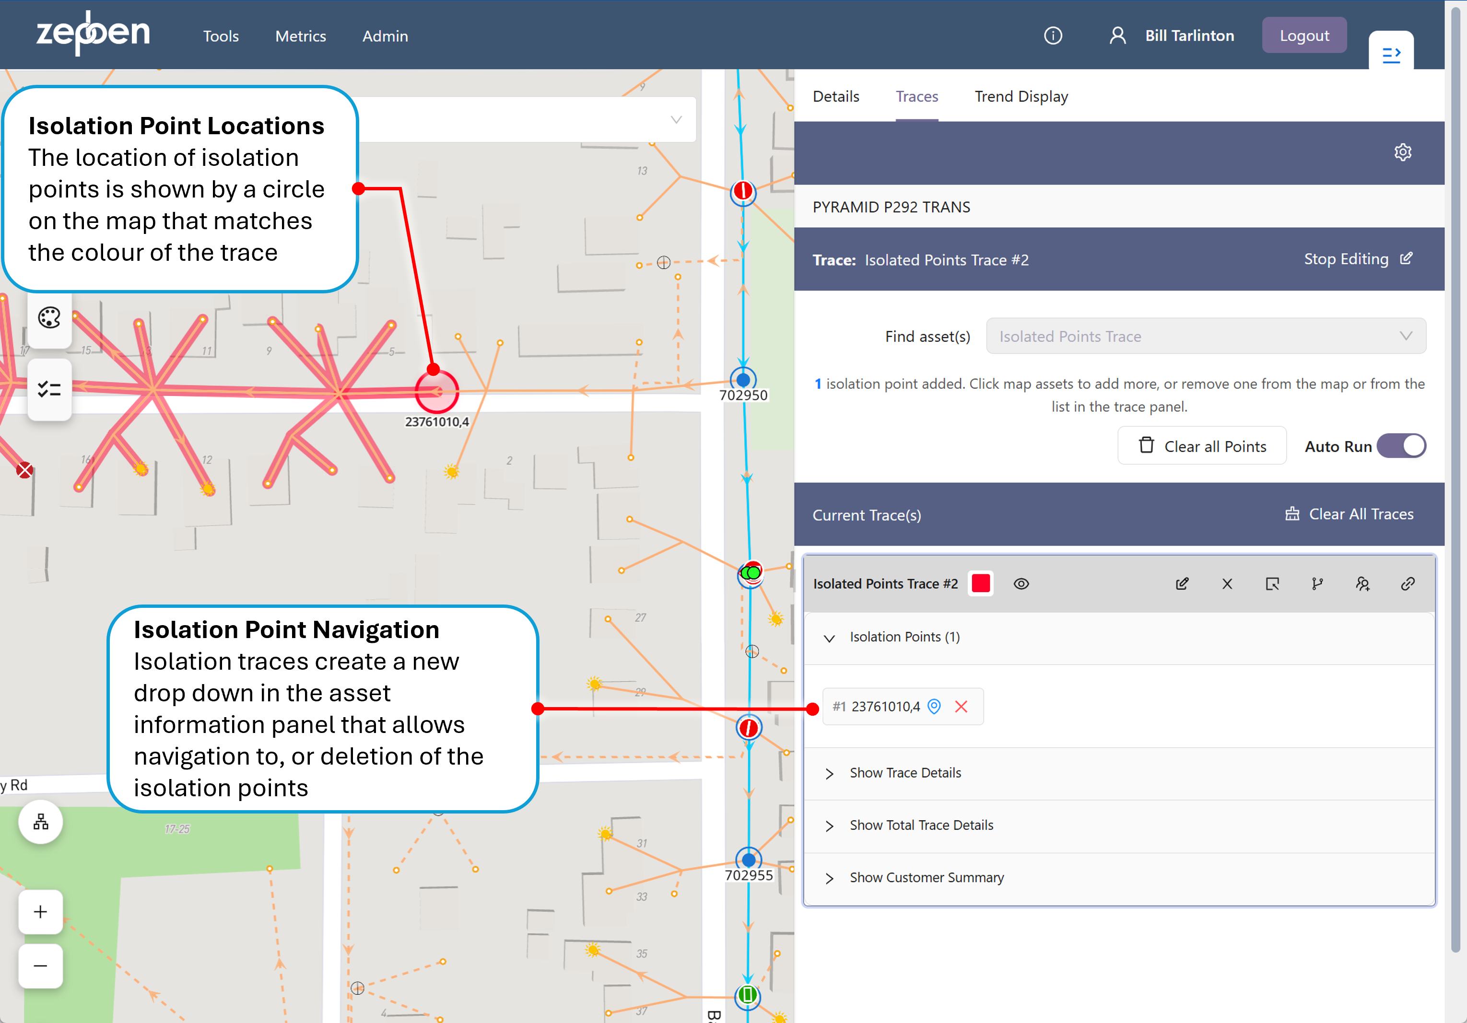Screen dimensions: 1467x1023
Task: Click Bill Tarlinton user name
Action: point(1189,36)
